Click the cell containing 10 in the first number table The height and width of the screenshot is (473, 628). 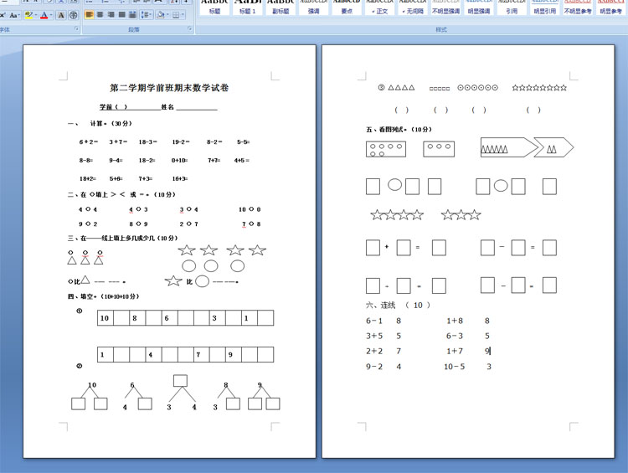click(106, 318)
